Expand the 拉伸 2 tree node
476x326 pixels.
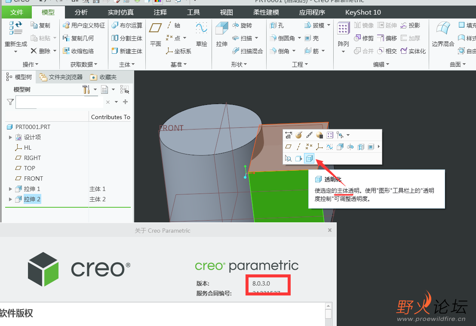10,199
